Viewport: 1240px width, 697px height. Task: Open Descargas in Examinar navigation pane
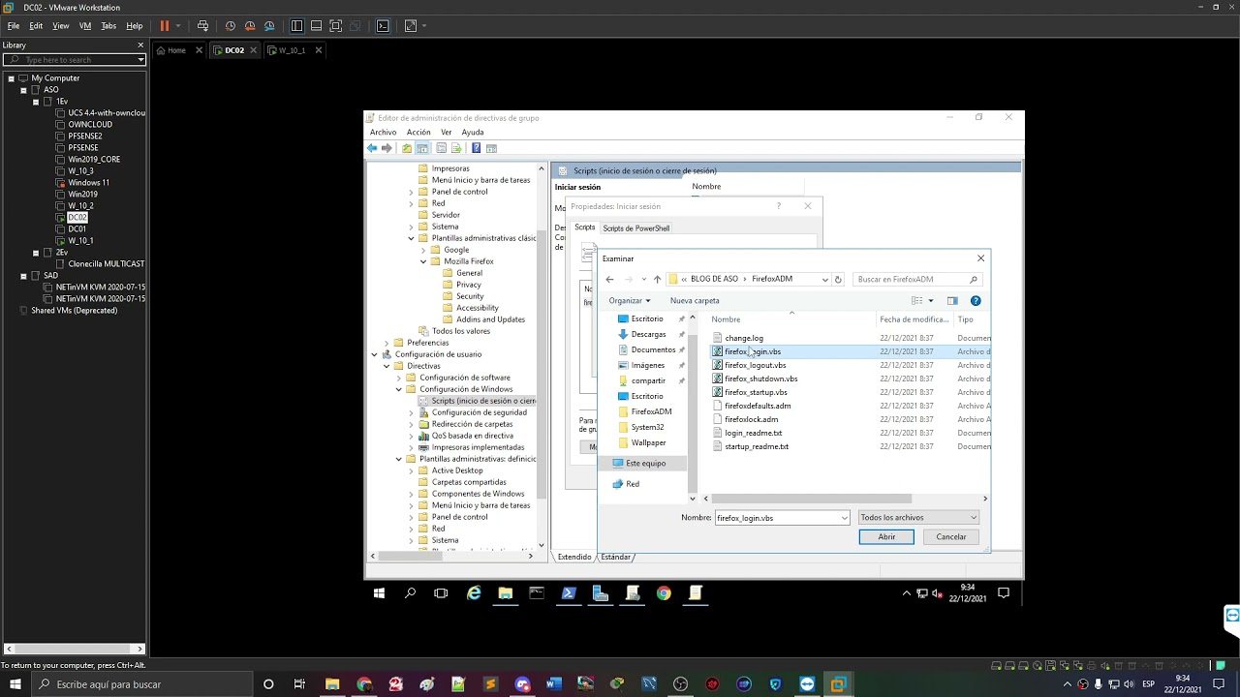click(x=648, y=335)
